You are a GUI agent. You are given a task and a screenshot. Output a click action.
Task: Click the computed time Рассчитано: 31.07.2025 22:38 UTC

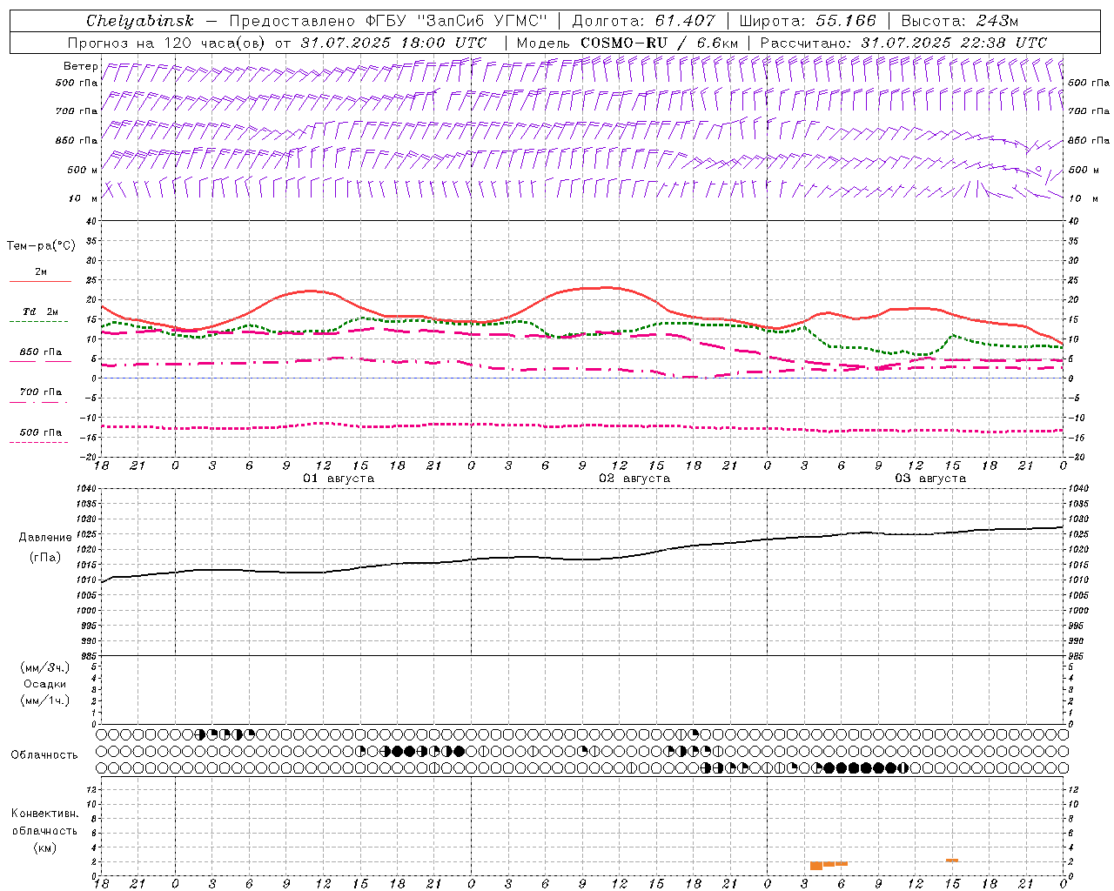click(x=903, y=43)
